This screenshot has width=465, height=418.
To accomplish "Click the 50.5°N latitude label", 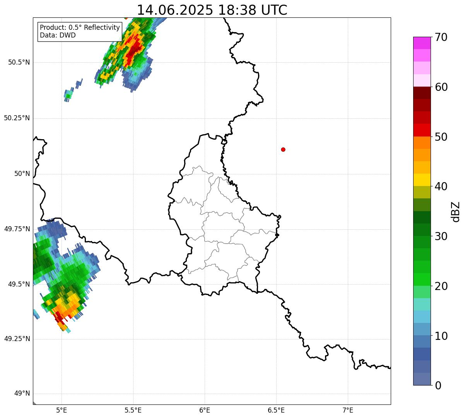I will point(19,62).
